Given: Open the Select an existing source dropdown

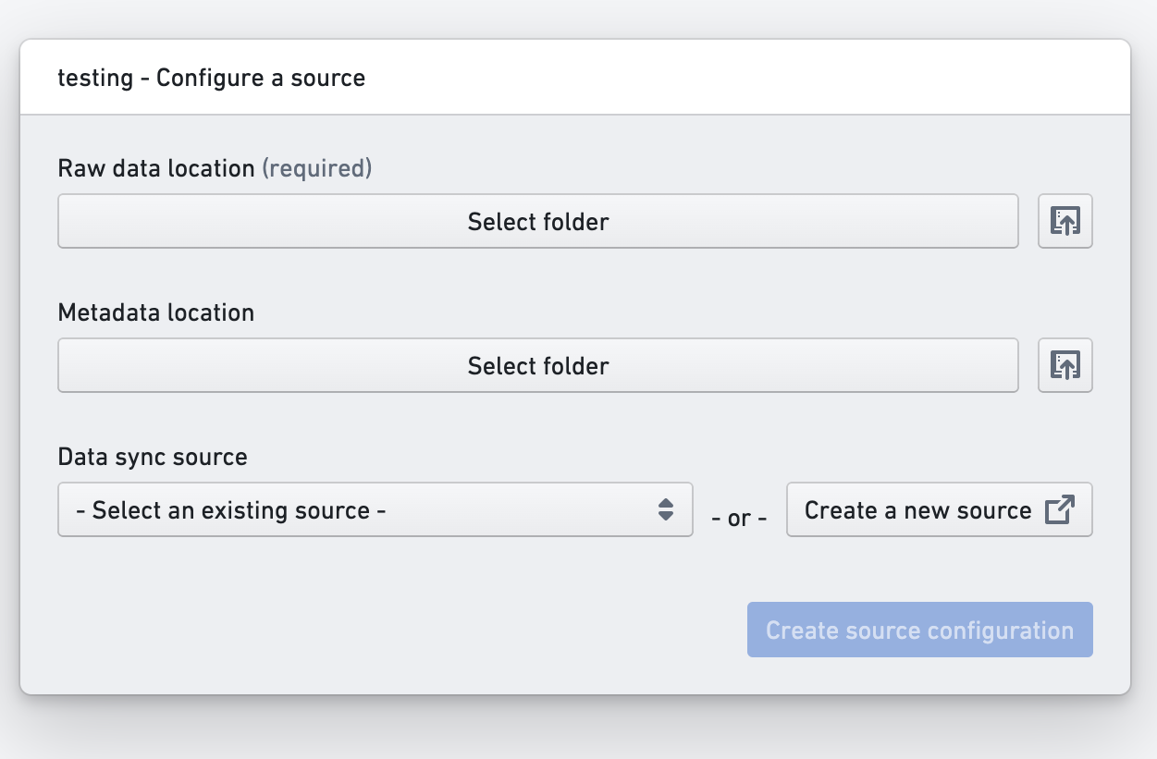Looking at the screenshot, I should pos(375,509).
